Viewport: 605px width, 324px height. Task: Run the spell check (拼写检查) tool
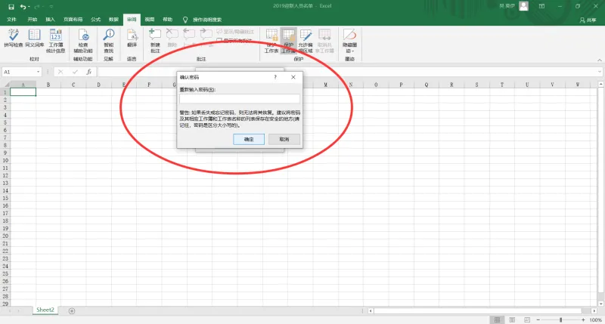pos(14,39)
